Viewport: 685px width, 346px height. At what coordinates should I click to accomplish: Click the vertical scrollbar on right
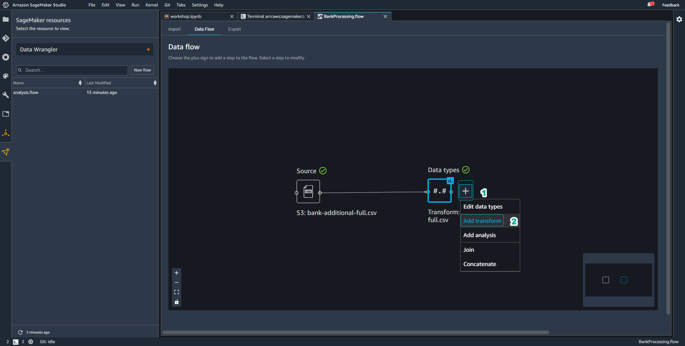tap(668, 169)
